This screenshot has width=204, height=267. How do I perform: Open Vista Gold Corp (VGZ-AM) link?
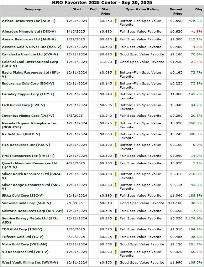tap(24, 244)
